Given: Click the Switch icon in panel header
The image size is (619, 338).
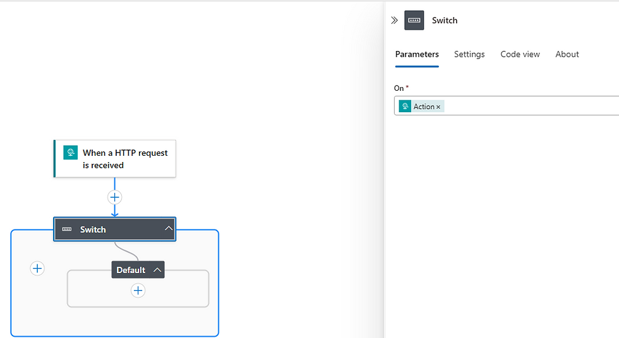Looking at the screenshot, I should tap(414, 20).
